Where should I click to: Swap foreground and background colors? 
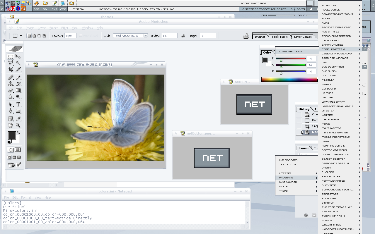click(x=18, y=133)
